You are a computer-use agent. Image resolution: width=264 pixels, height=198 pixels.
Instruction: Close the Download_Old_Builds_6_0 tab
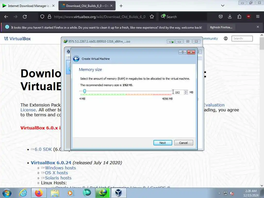point(111,6)
